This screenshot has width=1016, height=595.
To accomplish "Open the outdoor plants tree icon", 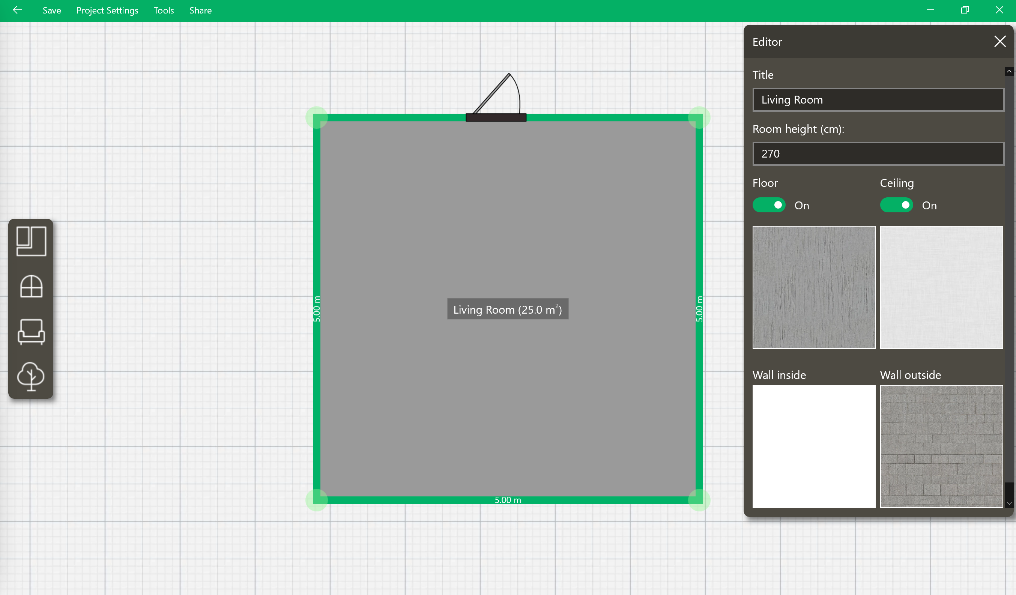I will pyautogui.click(x=31, y=376).
